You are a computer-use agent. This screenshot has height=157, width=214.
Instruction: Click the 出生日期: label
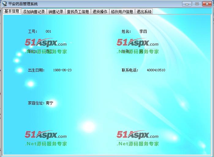(36, 70)
